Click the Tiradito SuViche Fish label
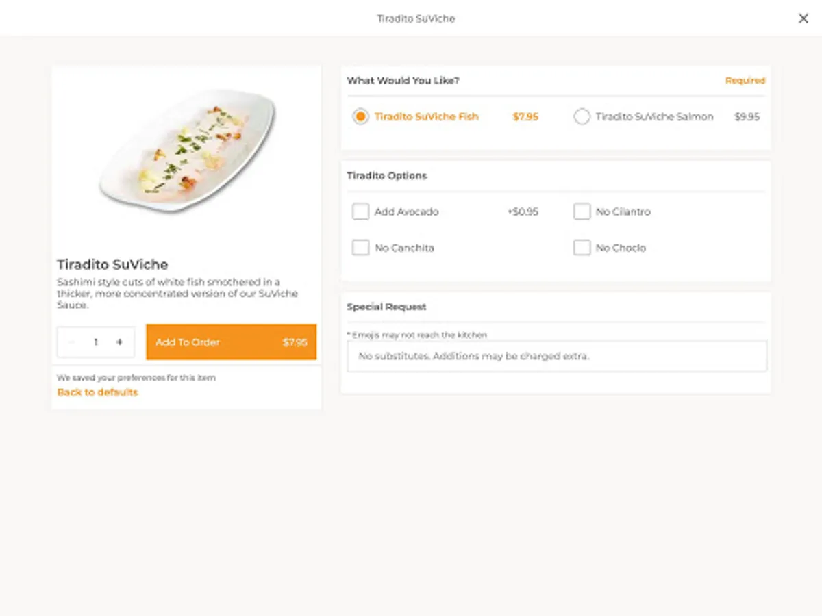This screenshot has width=822, height=616. [x=426, y=117]
